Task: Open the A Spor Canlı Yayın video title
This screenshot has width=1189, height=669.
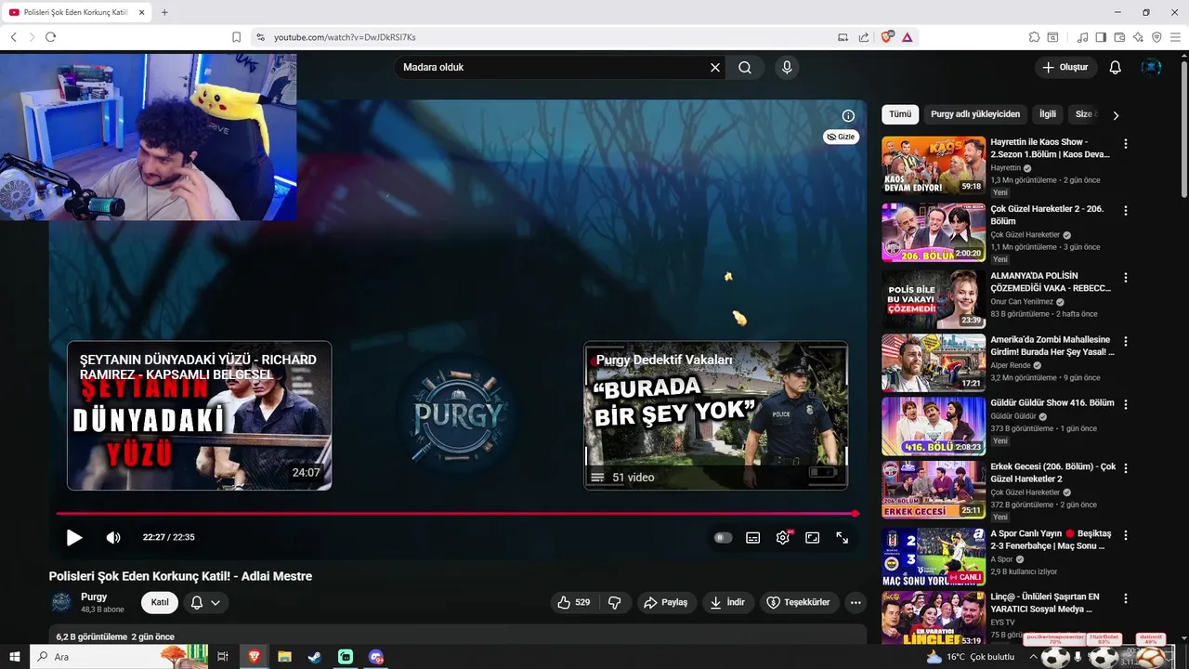Action: click(1051, 540)
